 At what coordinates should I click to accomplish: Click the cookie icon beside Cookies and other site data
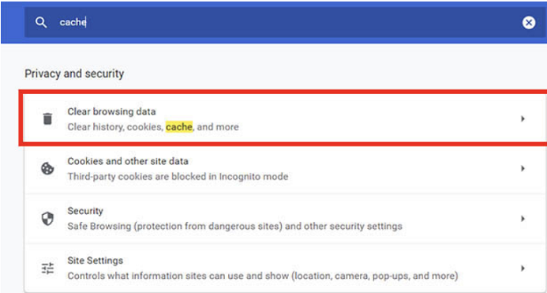click(47, 169)
